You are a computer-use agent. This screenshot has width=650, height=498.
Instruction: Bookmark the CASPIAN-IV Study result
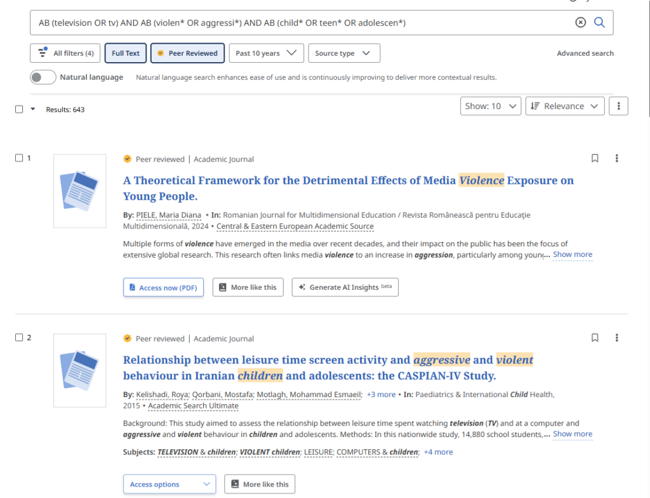click(595, 338)
